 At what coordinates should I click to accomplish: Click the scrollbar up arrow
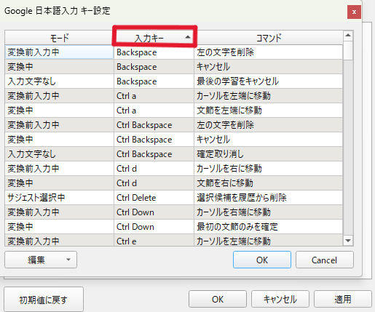[x=348, y=36]
